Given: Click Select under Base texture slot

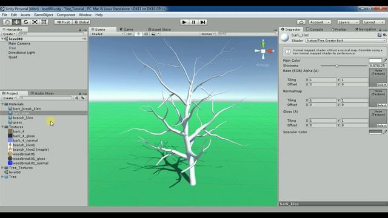Looking at the screenshot, I should (x=381, y=85).
